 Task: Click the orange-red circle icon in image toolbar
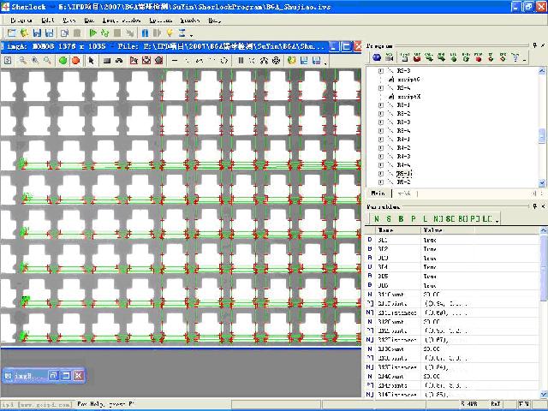pyautogui.click(x=75, y=61)
